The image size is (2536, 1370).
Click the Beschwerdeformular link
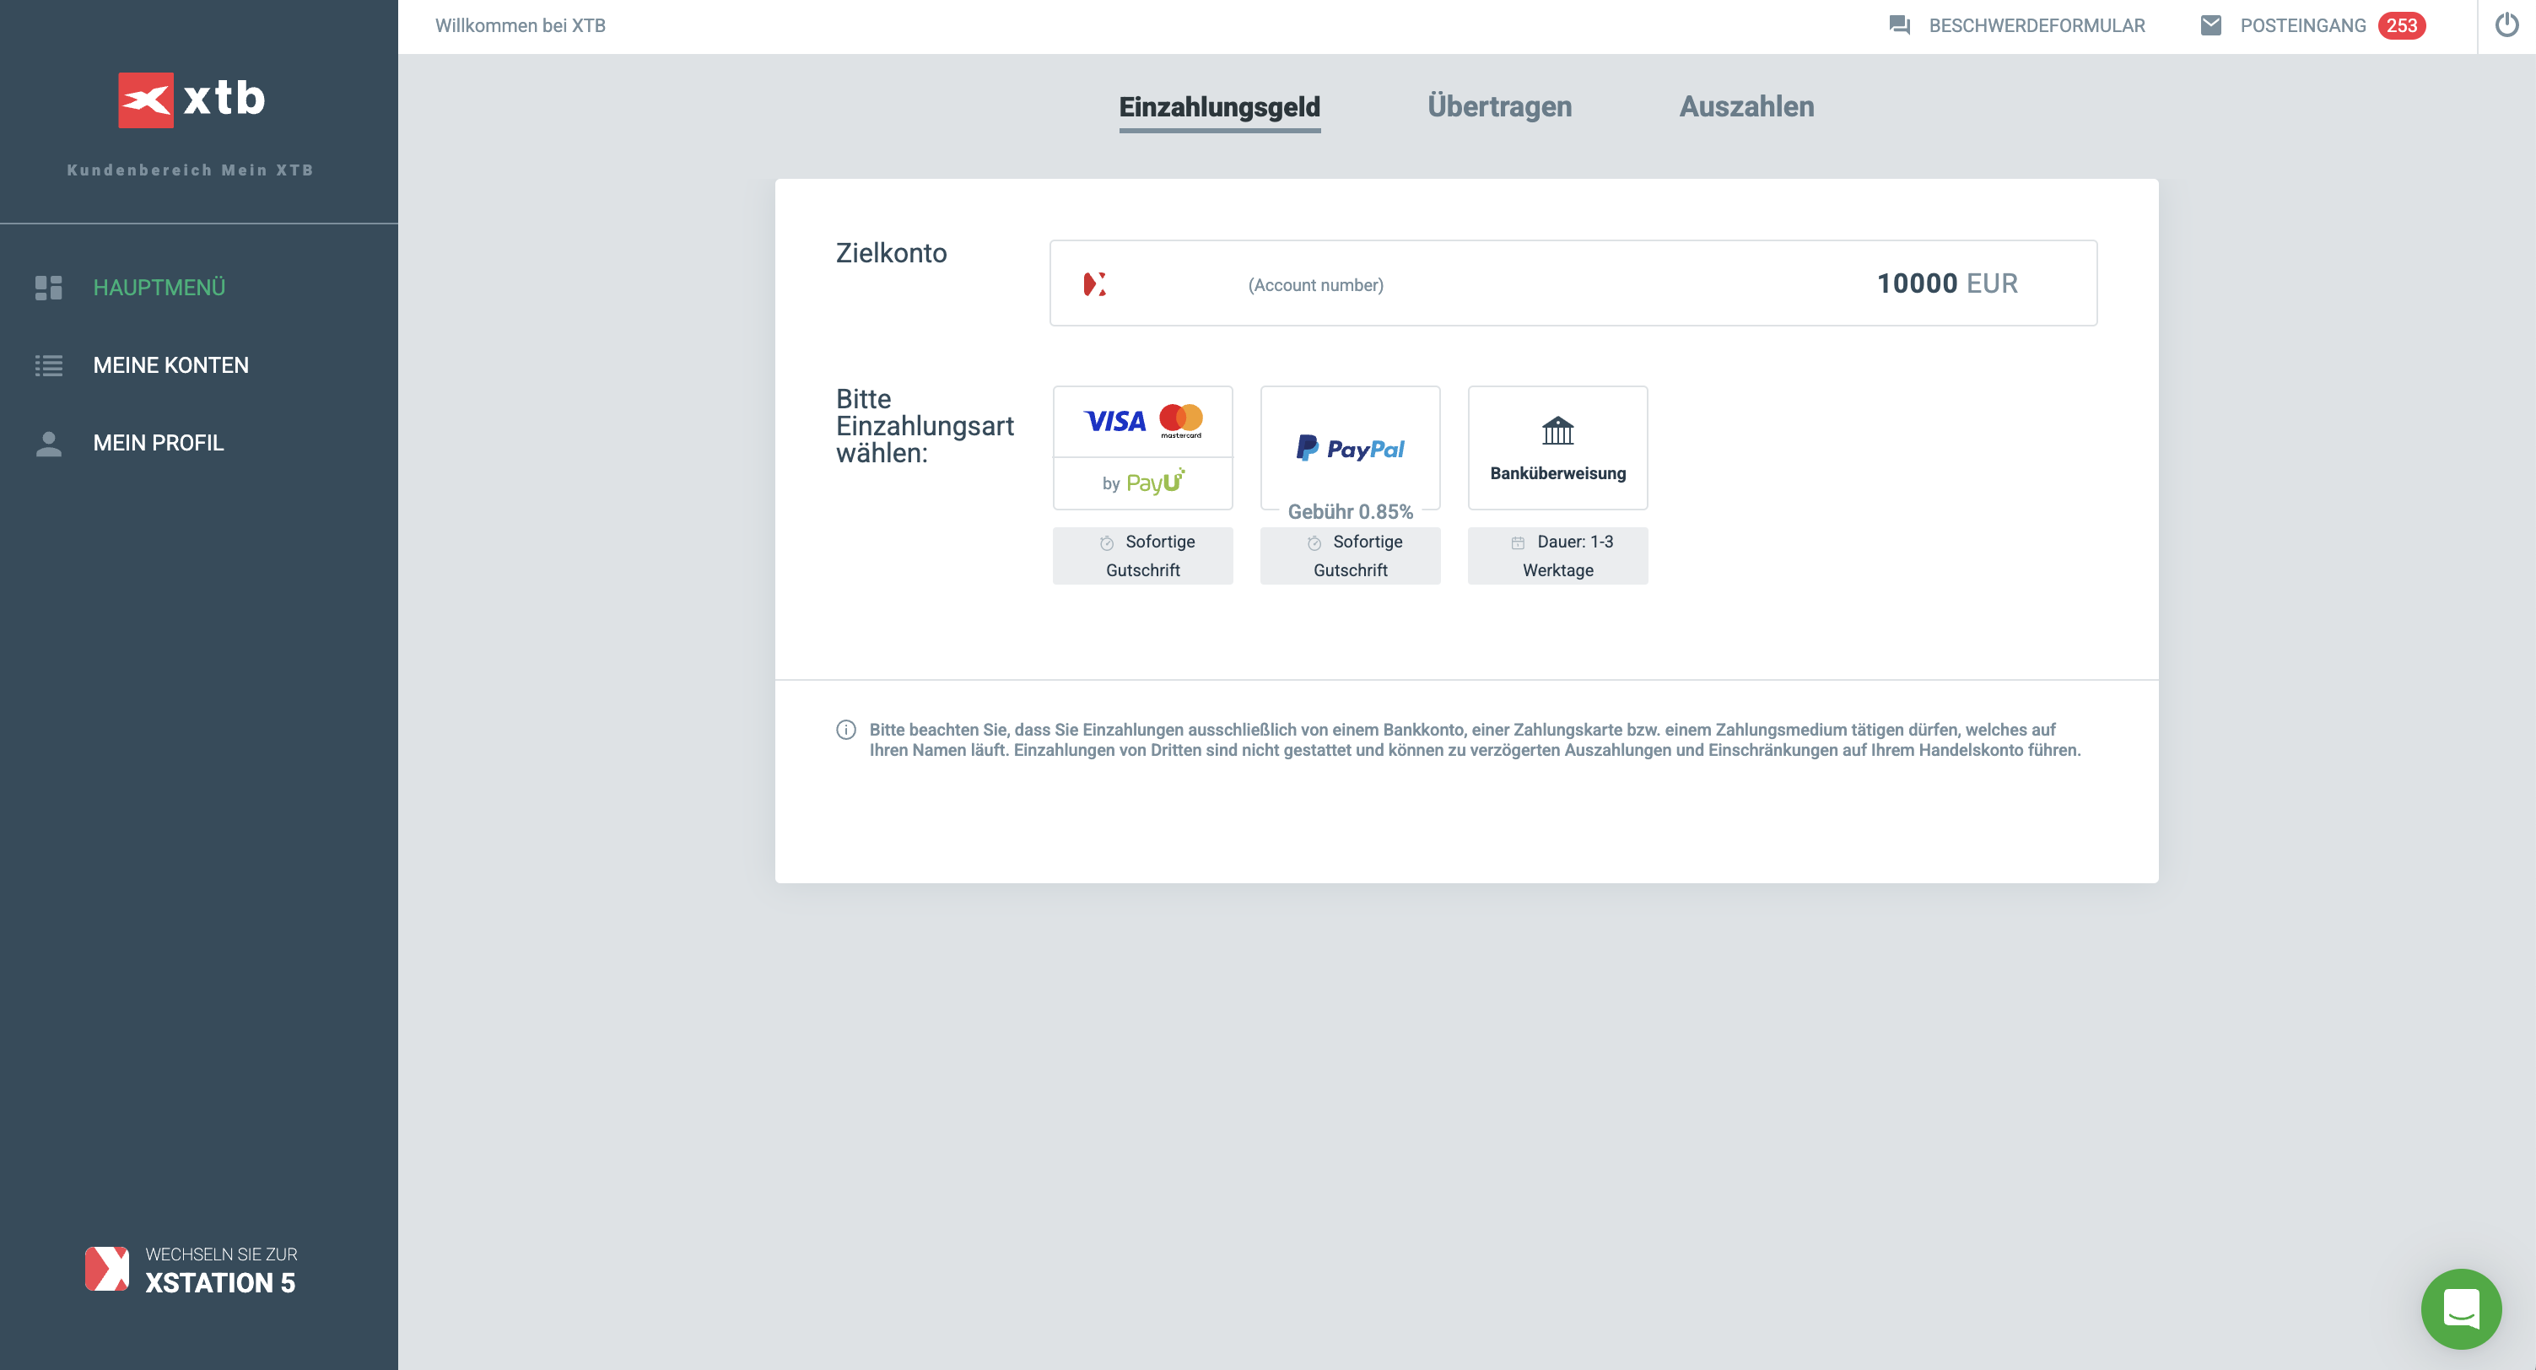(x=2036, y=25)
